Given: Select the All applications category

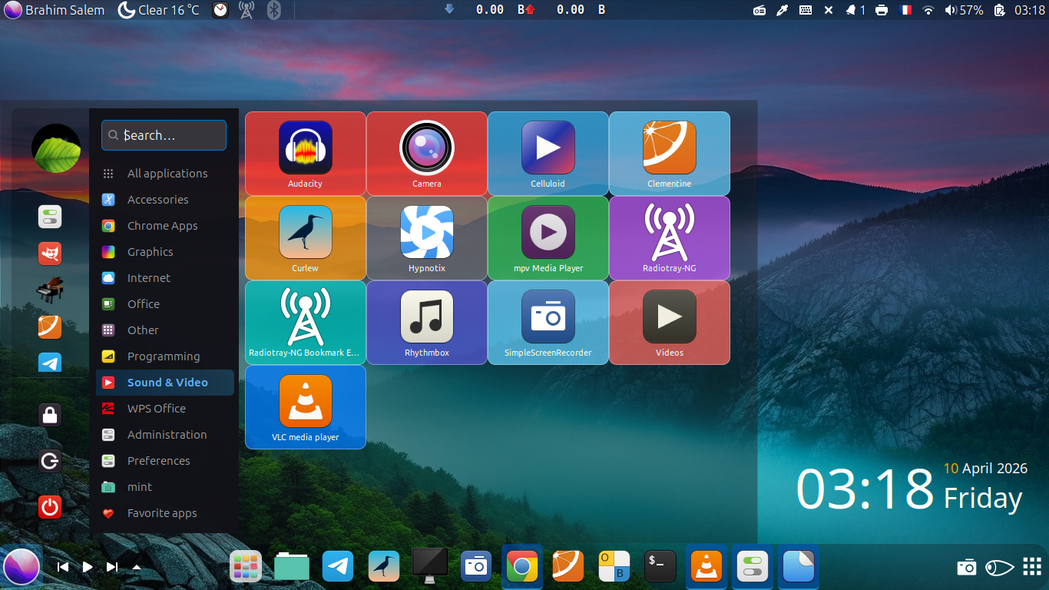Looking at the screenshot, I should pyautogui.click(x=165, y=174).
